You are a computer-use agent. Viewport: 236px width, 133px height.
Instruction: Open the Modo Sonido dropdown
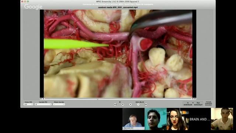coord(59,104)
